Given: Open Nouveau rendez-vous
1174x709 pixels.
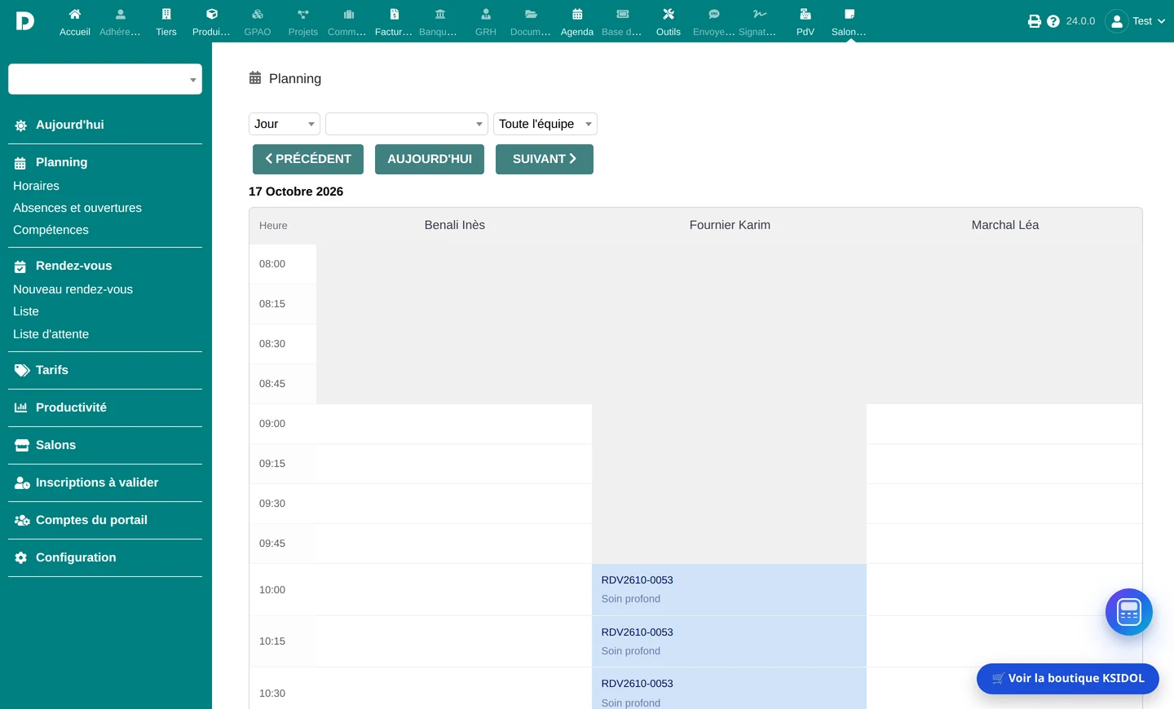Looking at the screenshot, I should click(73, 289).
